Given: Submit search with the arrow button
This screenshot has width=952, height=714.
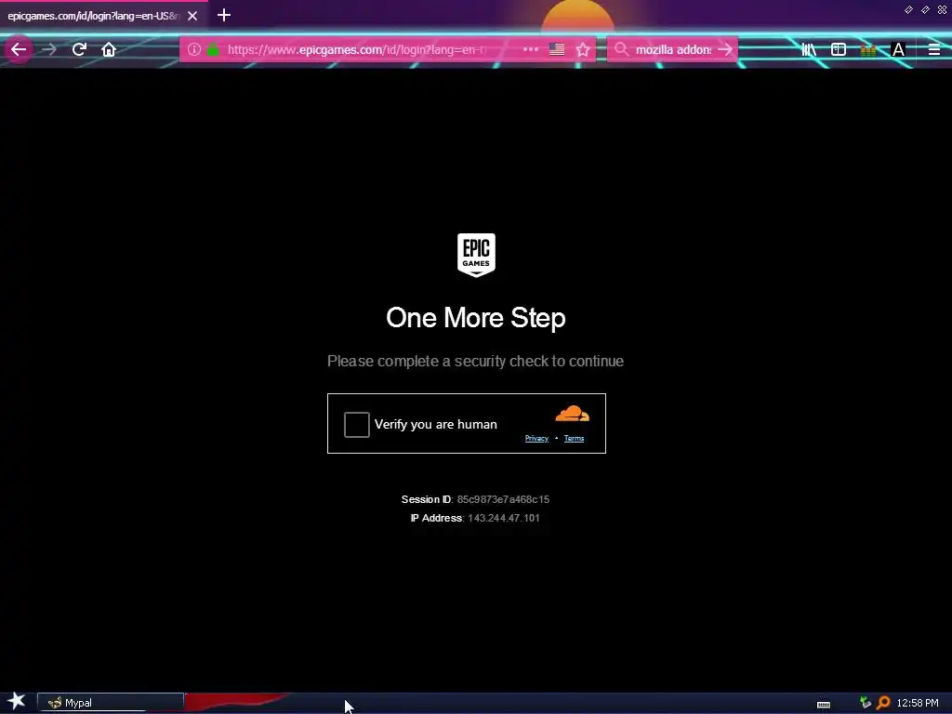Looking at the screenshot, I should point(725,49).
